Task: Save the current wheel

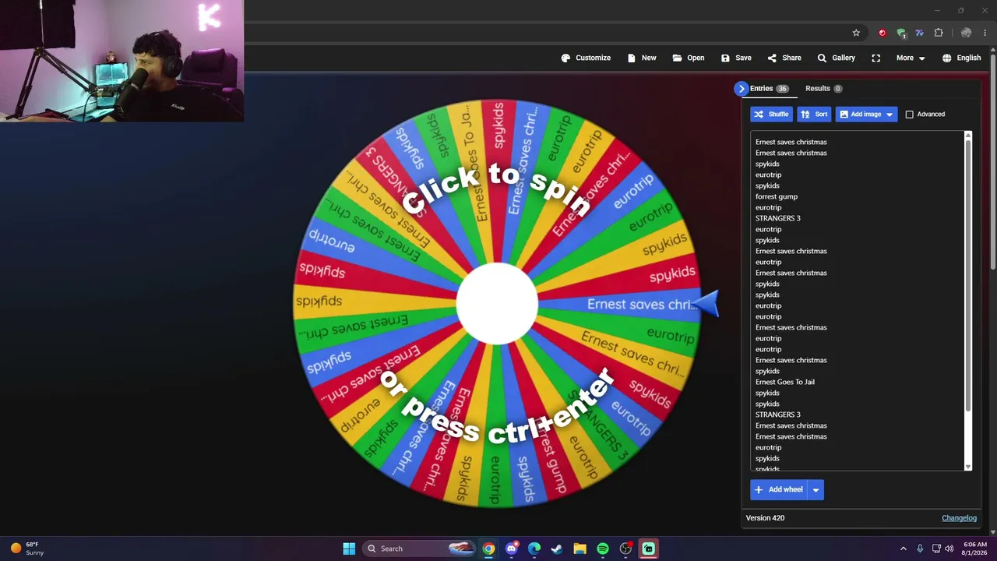Action: click(x=736, y=58)
